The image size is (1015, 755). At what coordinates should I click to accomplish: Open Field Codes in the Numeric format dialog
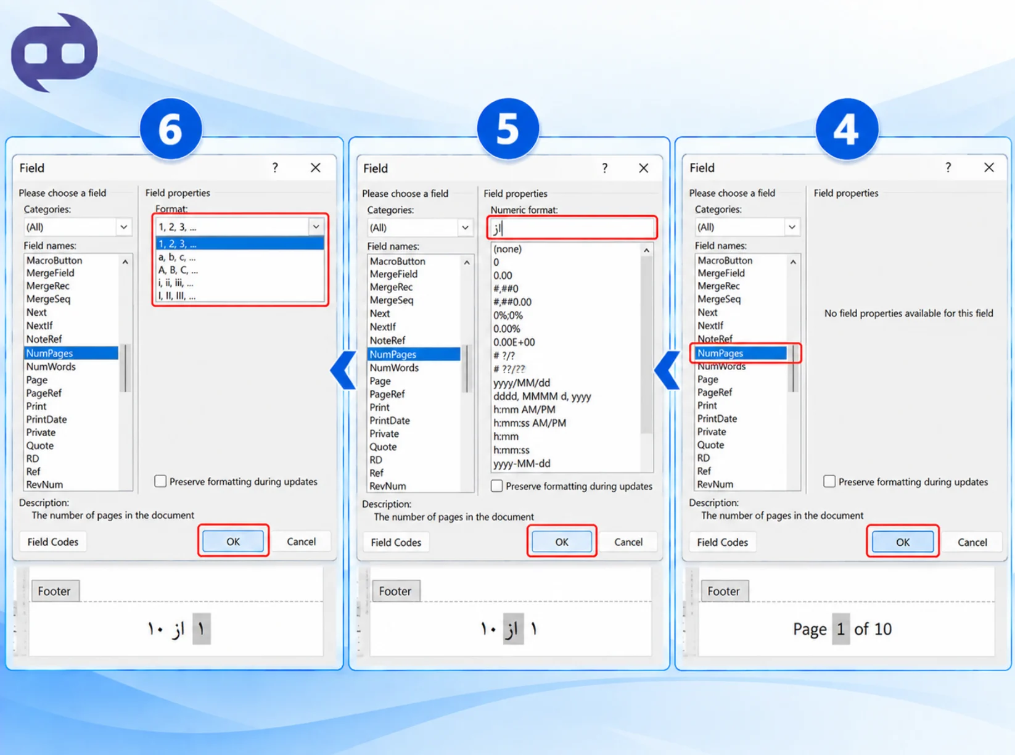396,542
